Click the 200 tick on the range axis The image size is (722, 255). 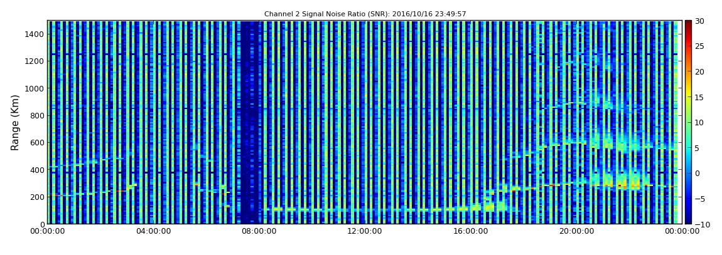click(x=37, y=197)
